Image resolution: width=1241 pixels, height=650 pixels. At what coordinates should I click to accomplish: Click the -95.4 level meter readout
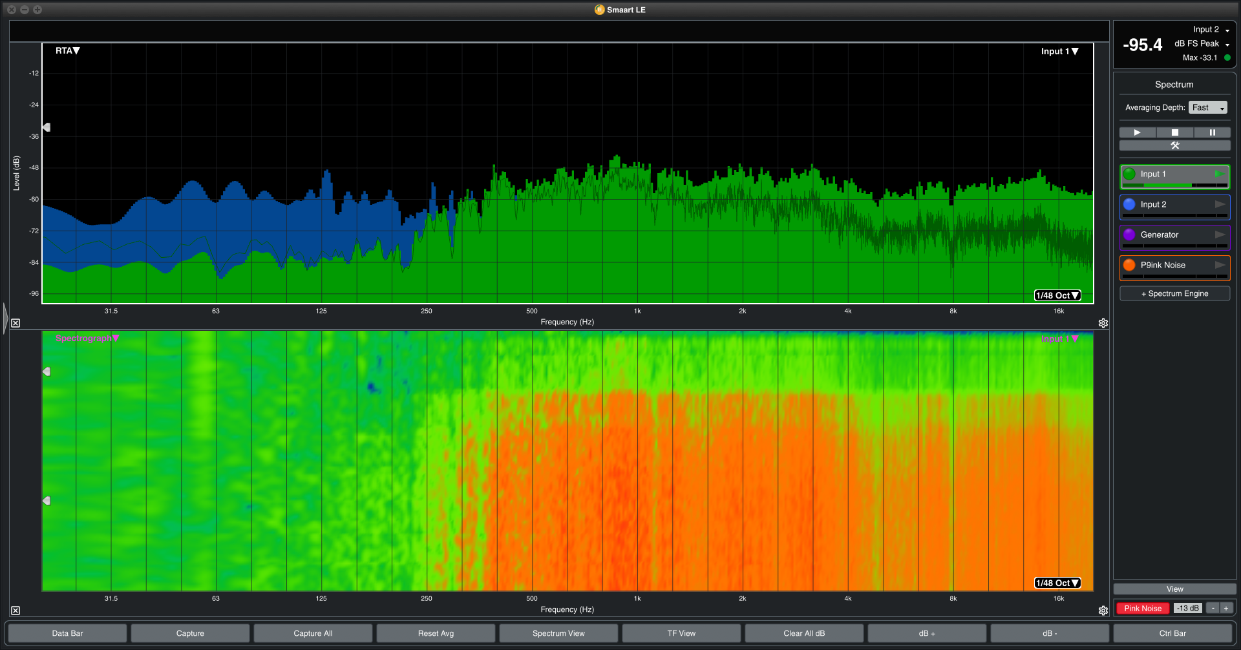(1142, 45)
